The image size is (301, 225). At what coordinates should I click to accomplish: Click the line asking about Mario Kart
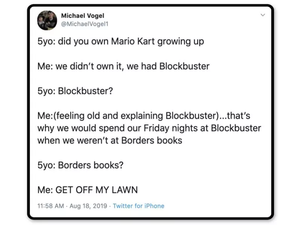pyautogui.click(x=120, y=41)
